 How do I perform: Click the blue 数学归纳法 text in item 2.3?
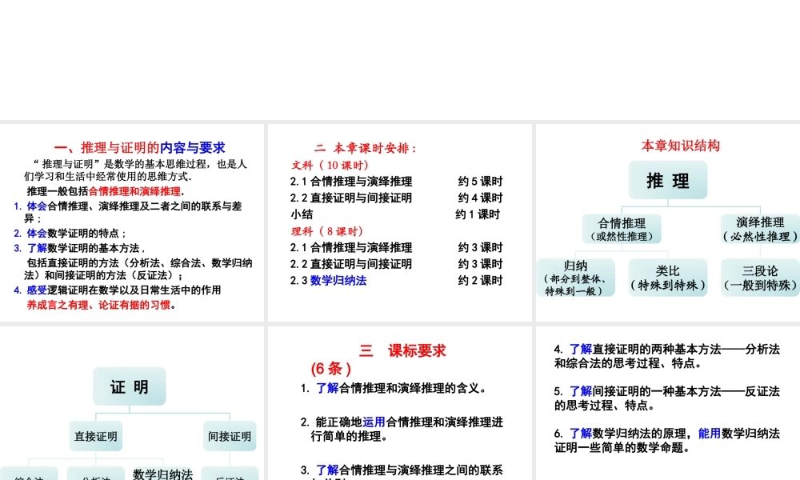(338, 281)
